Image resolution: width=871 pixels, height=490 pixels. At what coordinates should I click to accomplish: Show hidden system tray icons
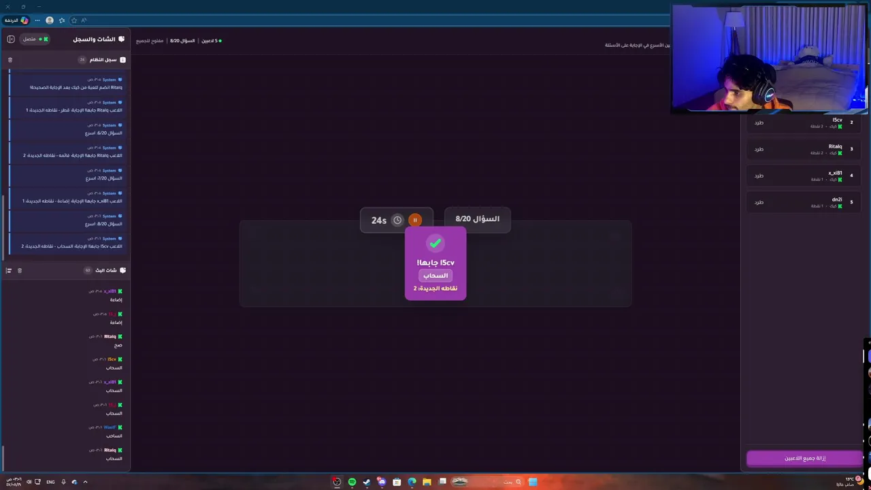point(85,482)
